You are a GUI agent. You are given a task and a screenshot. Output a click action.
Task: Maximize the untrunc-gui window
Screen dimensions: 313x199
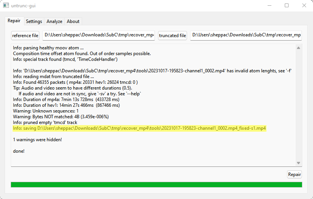[286, 6]
